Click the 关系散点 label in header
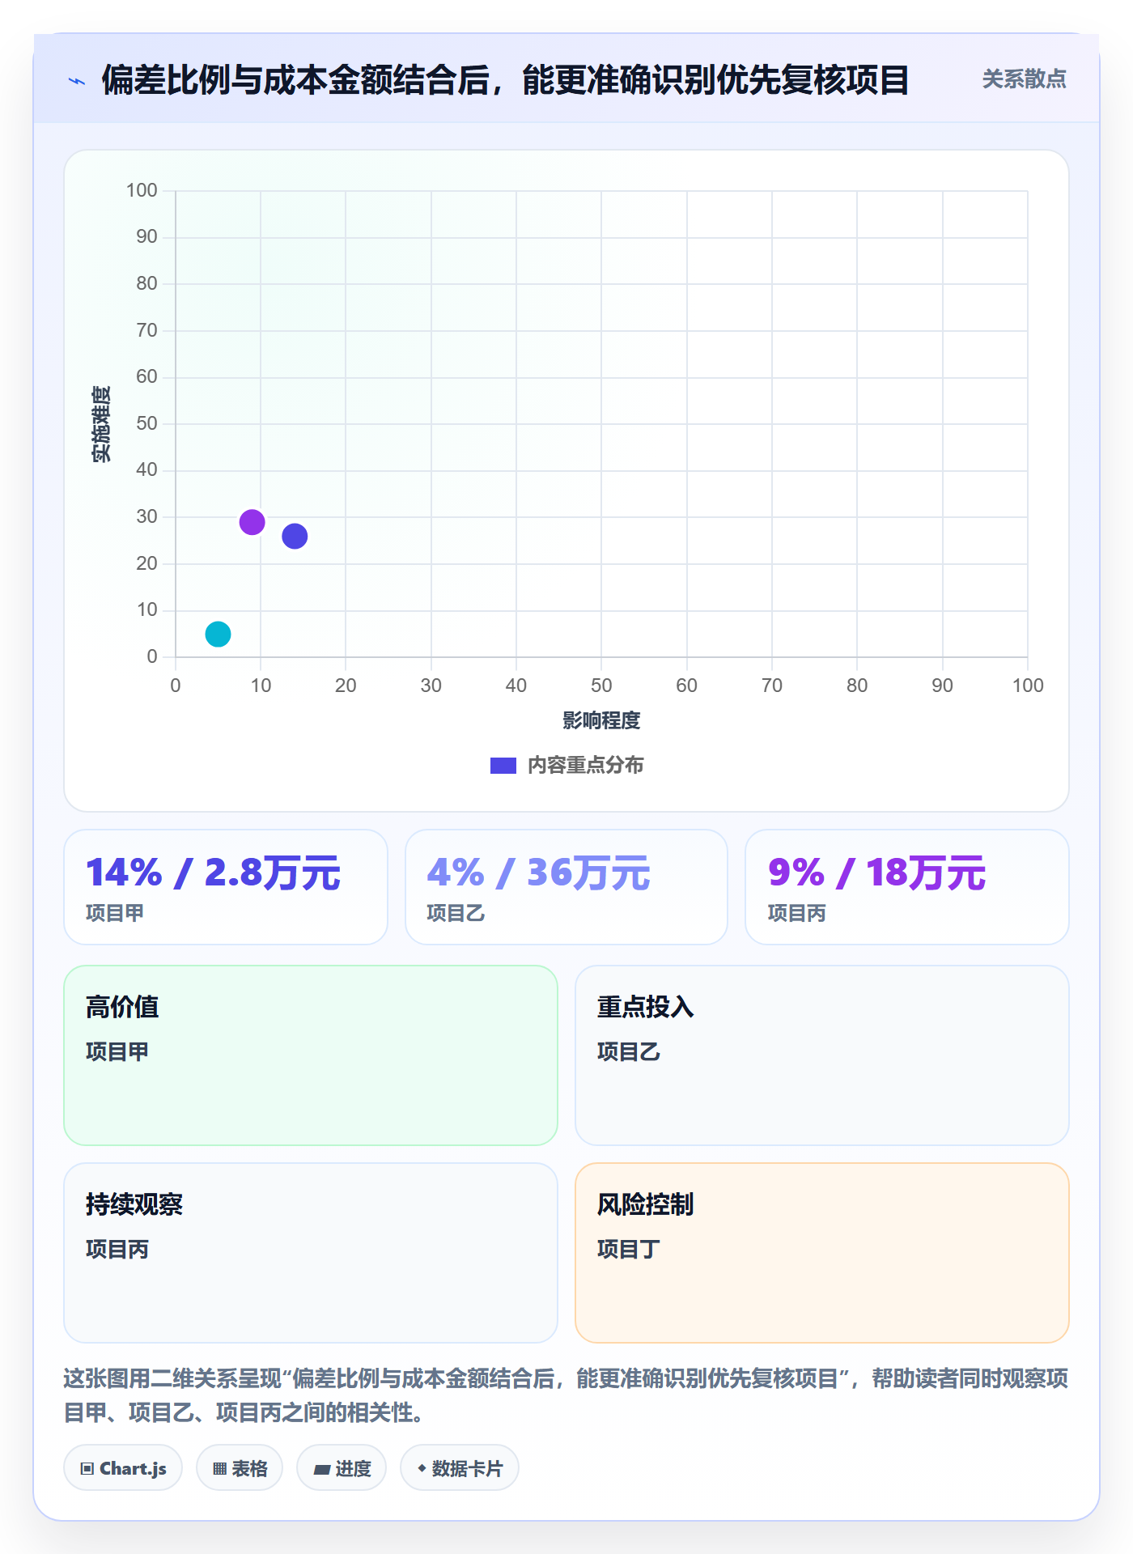The width and height of the screenshot is (1133, 1554). (1024, 79)
